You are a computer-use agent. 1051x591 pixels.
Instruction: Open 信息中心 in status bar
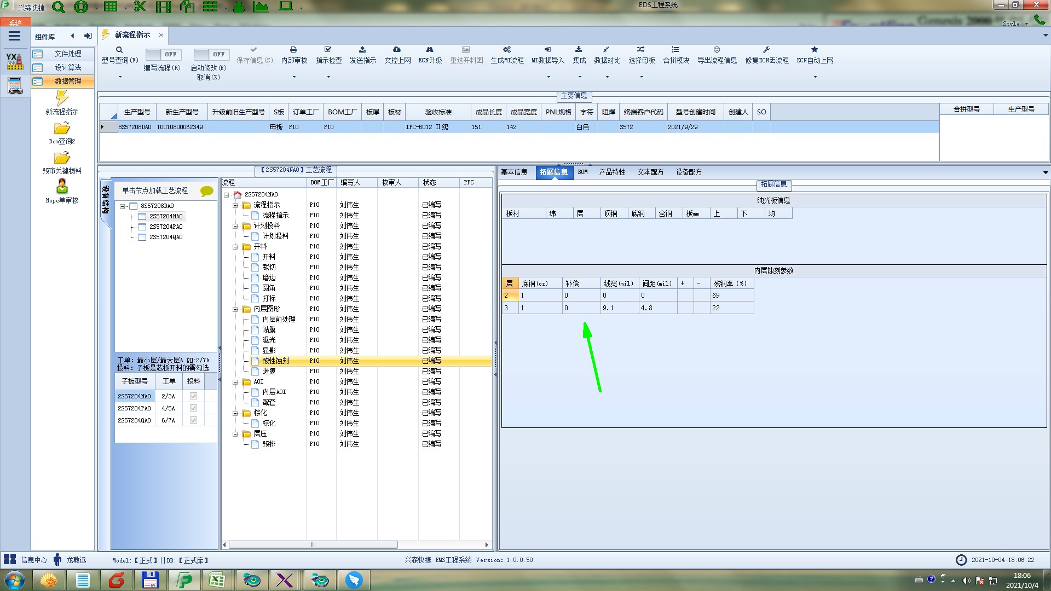click(26, 560)
